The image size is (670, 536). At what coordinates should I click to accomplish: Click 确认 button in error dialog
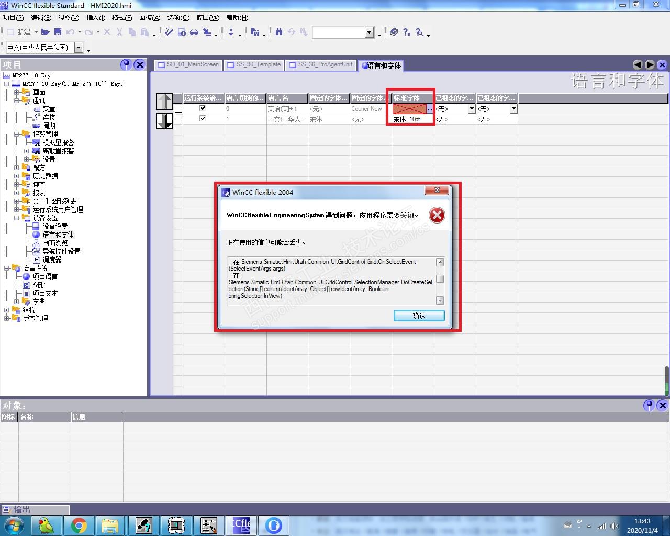(x=419, y=316)
